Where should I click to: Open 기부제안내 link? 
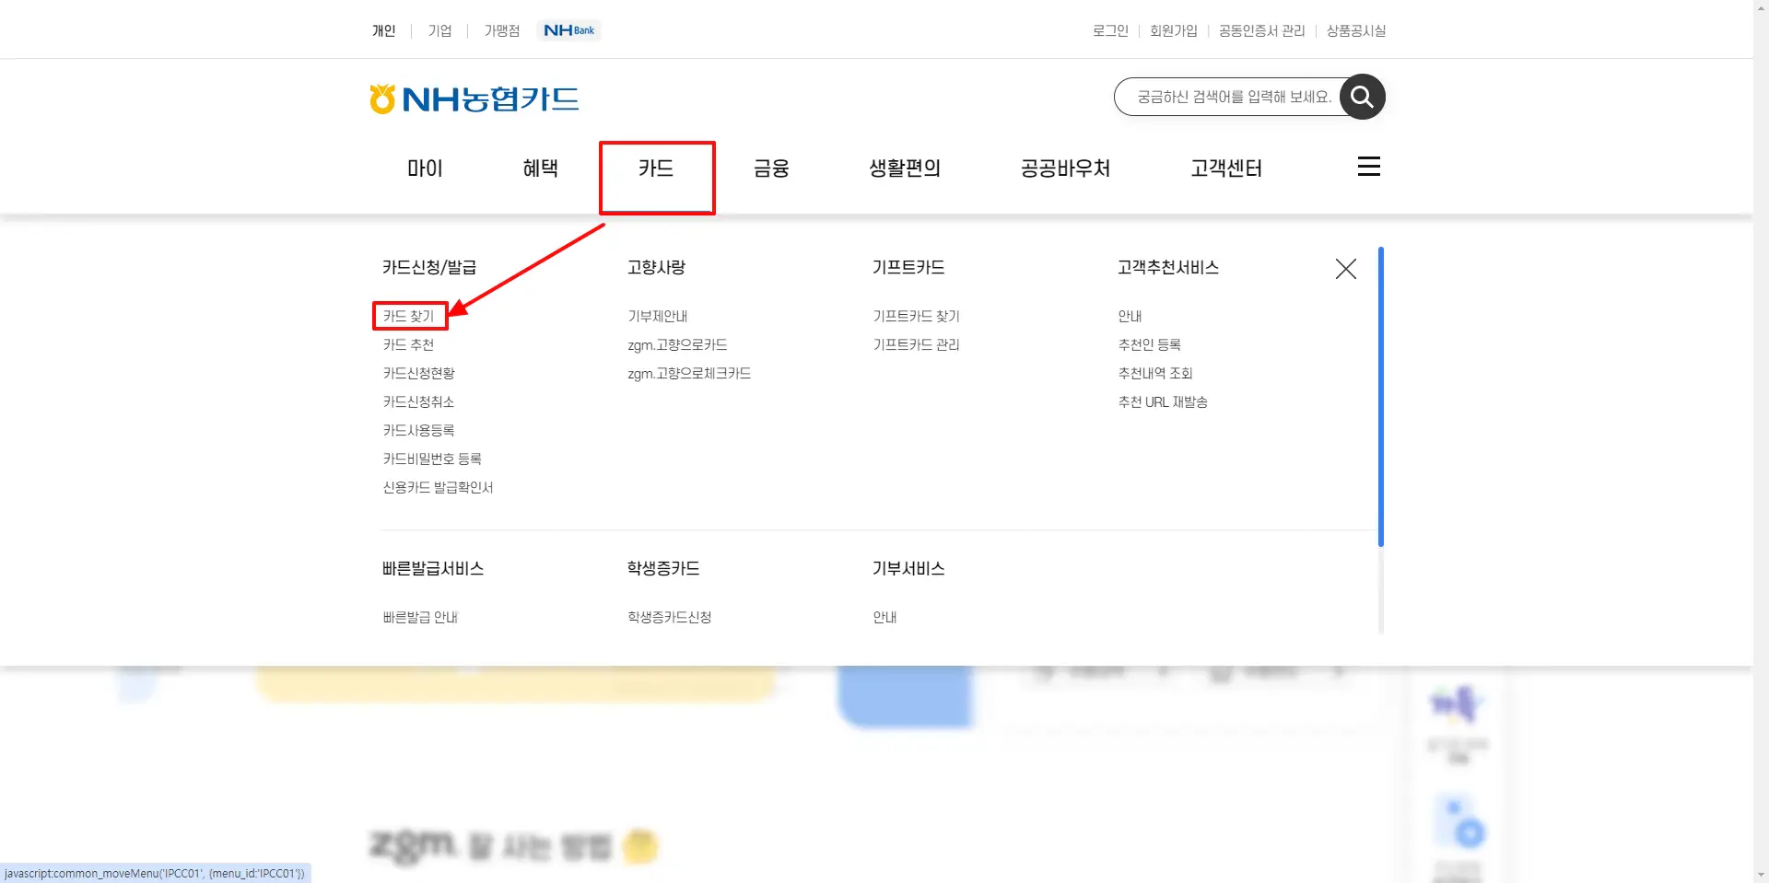click(657, 316)
